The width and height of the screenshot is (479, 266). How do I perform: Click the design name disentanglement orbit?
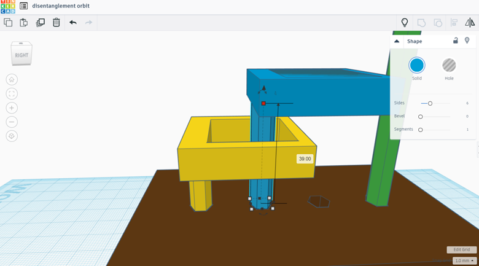tap(61, 6)
